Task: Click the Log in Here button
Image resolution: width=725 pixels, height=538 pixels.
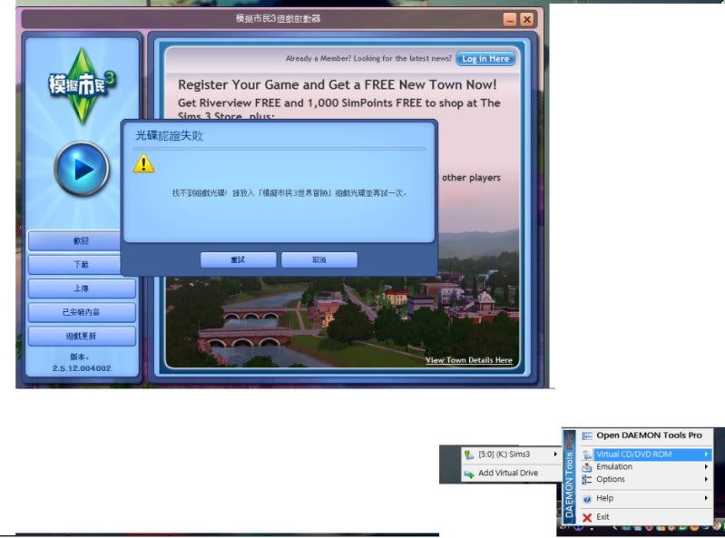Action: tap(485, 59)
